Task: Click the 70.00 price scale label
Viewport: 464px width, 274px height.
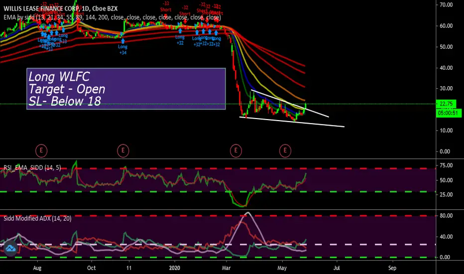Action: 446,5
